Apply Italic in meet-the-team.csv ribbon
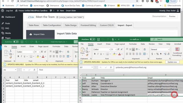 tap(21, 56)
